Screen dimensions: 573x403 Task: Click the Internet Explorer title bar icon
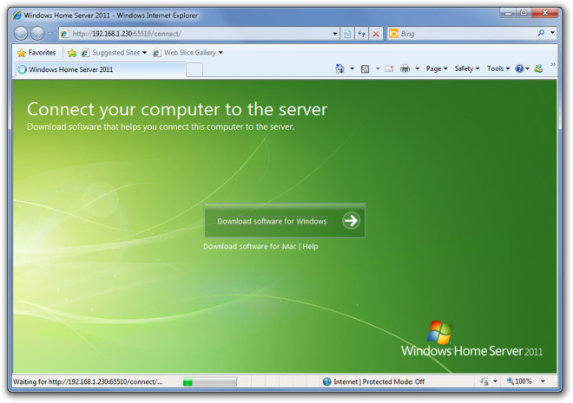pos(16,16)
